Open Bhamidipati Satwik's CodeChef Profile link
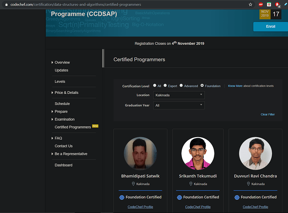The width and height of the screenshot is (288, 213). coord(140,207)
